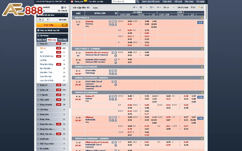
Task: Click the search magnifier icon
Action: coord(138,2)
